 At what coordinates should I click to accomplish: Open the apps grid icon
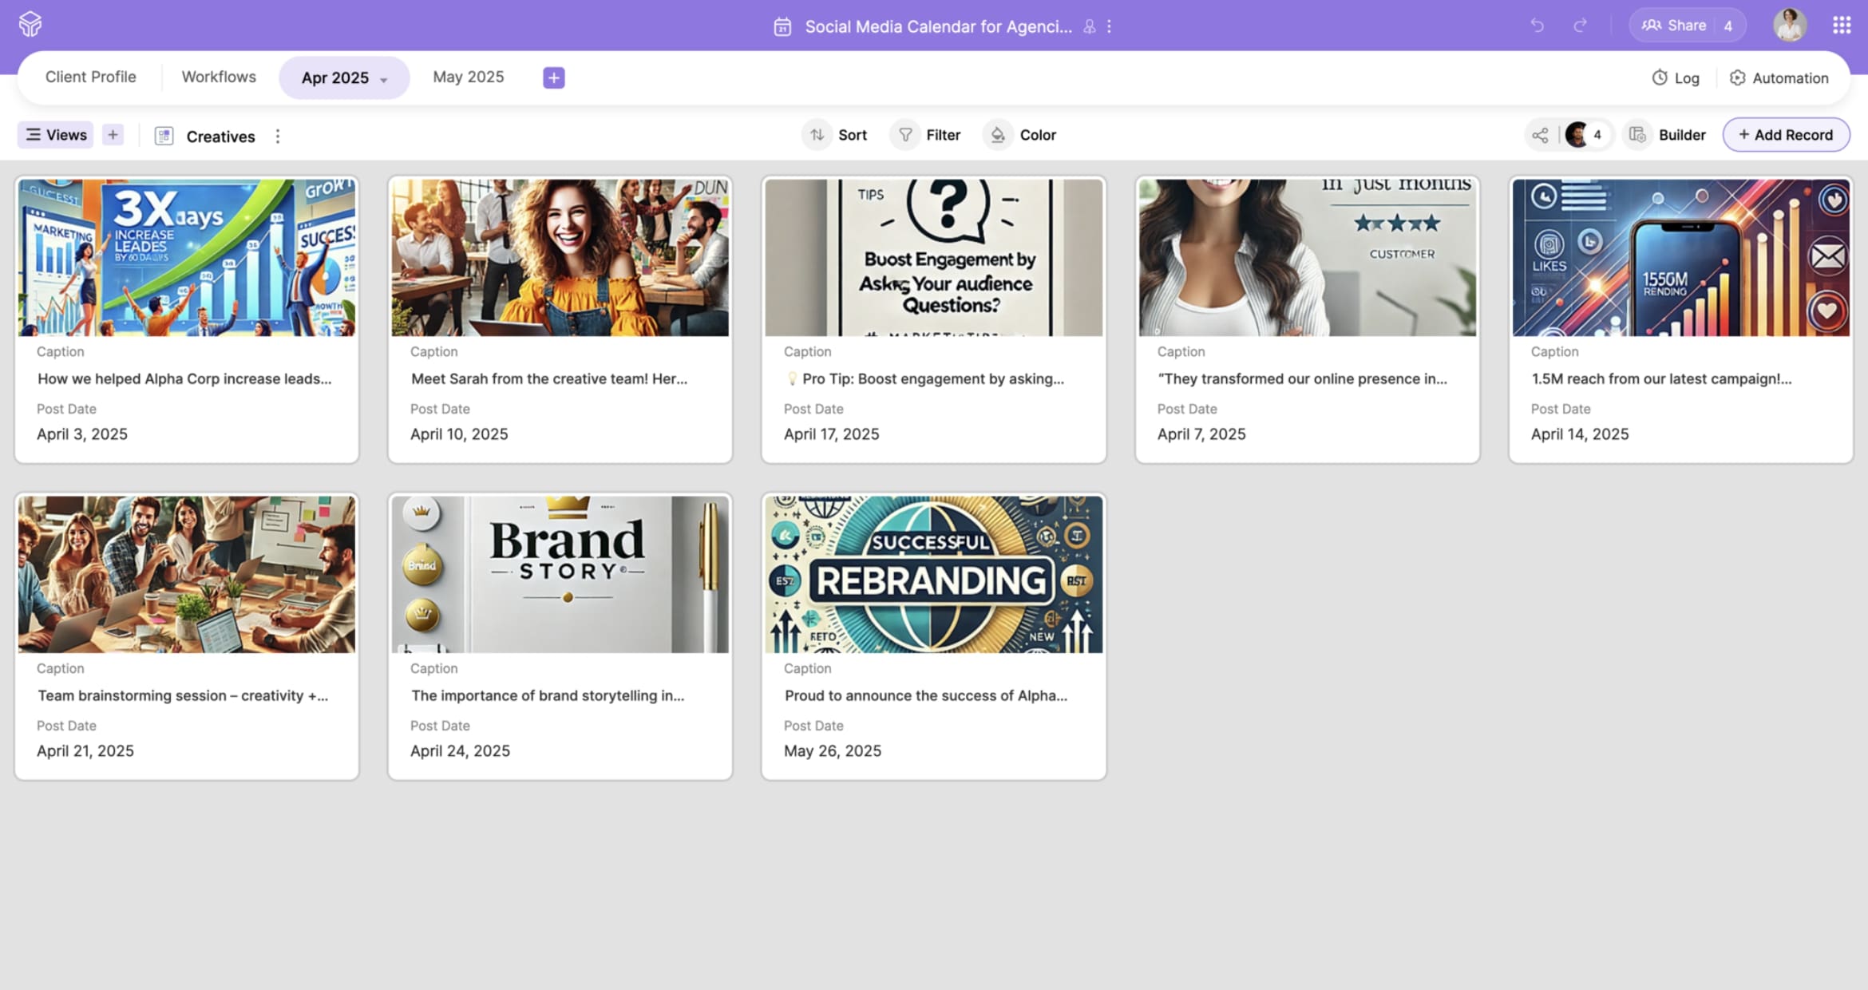pyautogui.click(x=1841, y=26)
